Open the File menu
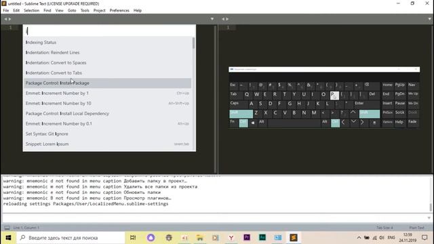 [x=6, y=11]
